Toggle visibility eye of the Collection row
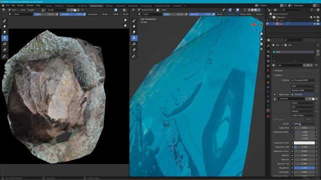 (314, 17)
